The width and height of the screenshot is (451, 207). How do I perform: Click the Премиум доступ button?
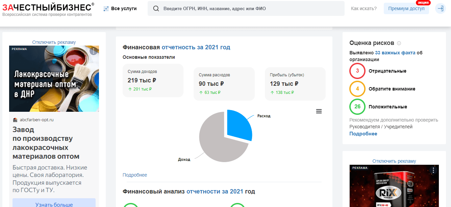[406, 8]
